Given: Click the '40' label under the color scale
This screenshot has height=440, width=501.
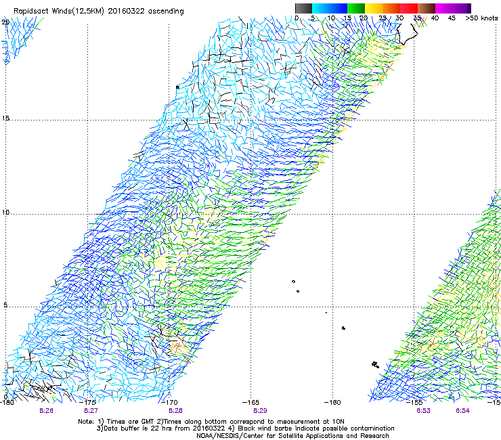Looking at the screenshot, I should [x=435, y=18].
